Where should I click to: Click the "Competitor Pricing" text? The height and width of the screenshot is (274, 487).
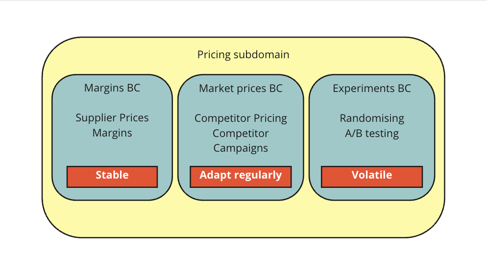click(x=241, y=118)
